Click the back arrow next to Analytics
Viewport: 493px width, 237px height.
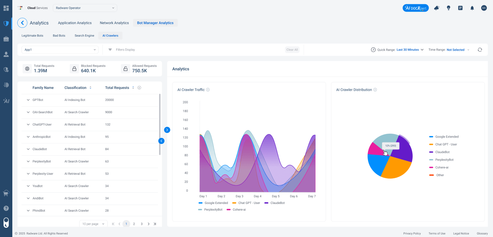pos(22,23)
